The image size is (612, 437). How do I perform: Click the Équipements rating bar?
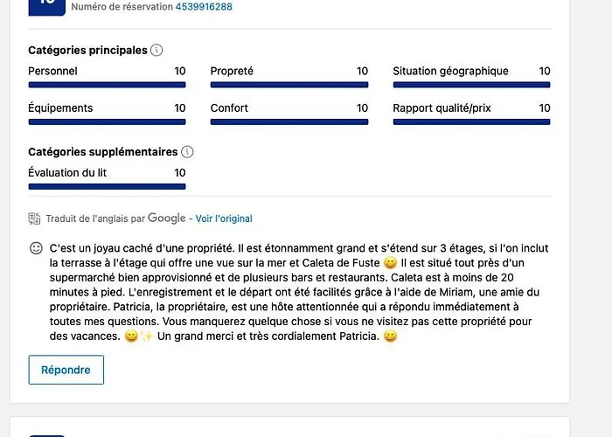[x=107, y=121]
